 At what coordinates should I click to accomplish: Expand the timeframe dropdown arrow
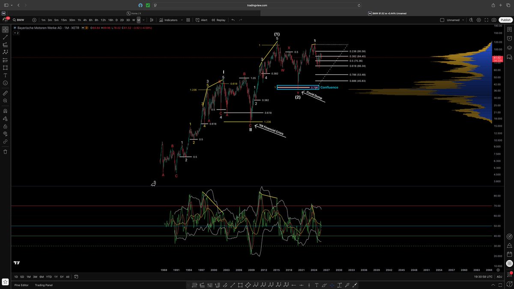(x=143, y=20)
